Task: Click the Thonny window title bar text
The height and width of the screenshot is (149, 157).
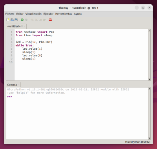Action: coord(78,8)
